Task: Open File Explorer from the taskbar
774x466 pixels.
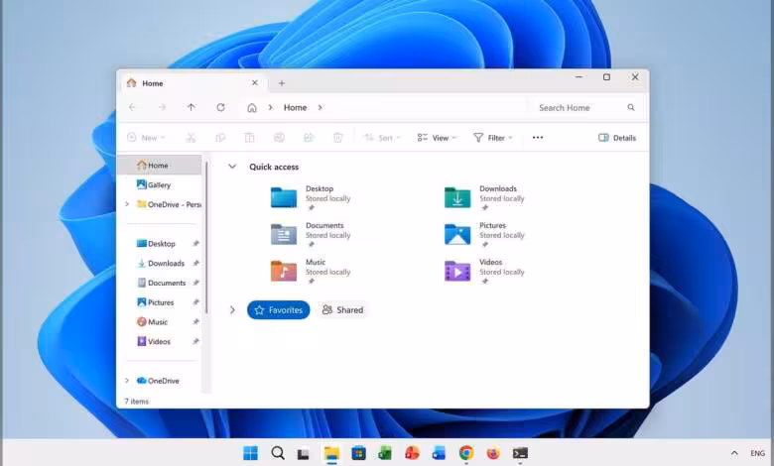Action: tap(331, 453)
